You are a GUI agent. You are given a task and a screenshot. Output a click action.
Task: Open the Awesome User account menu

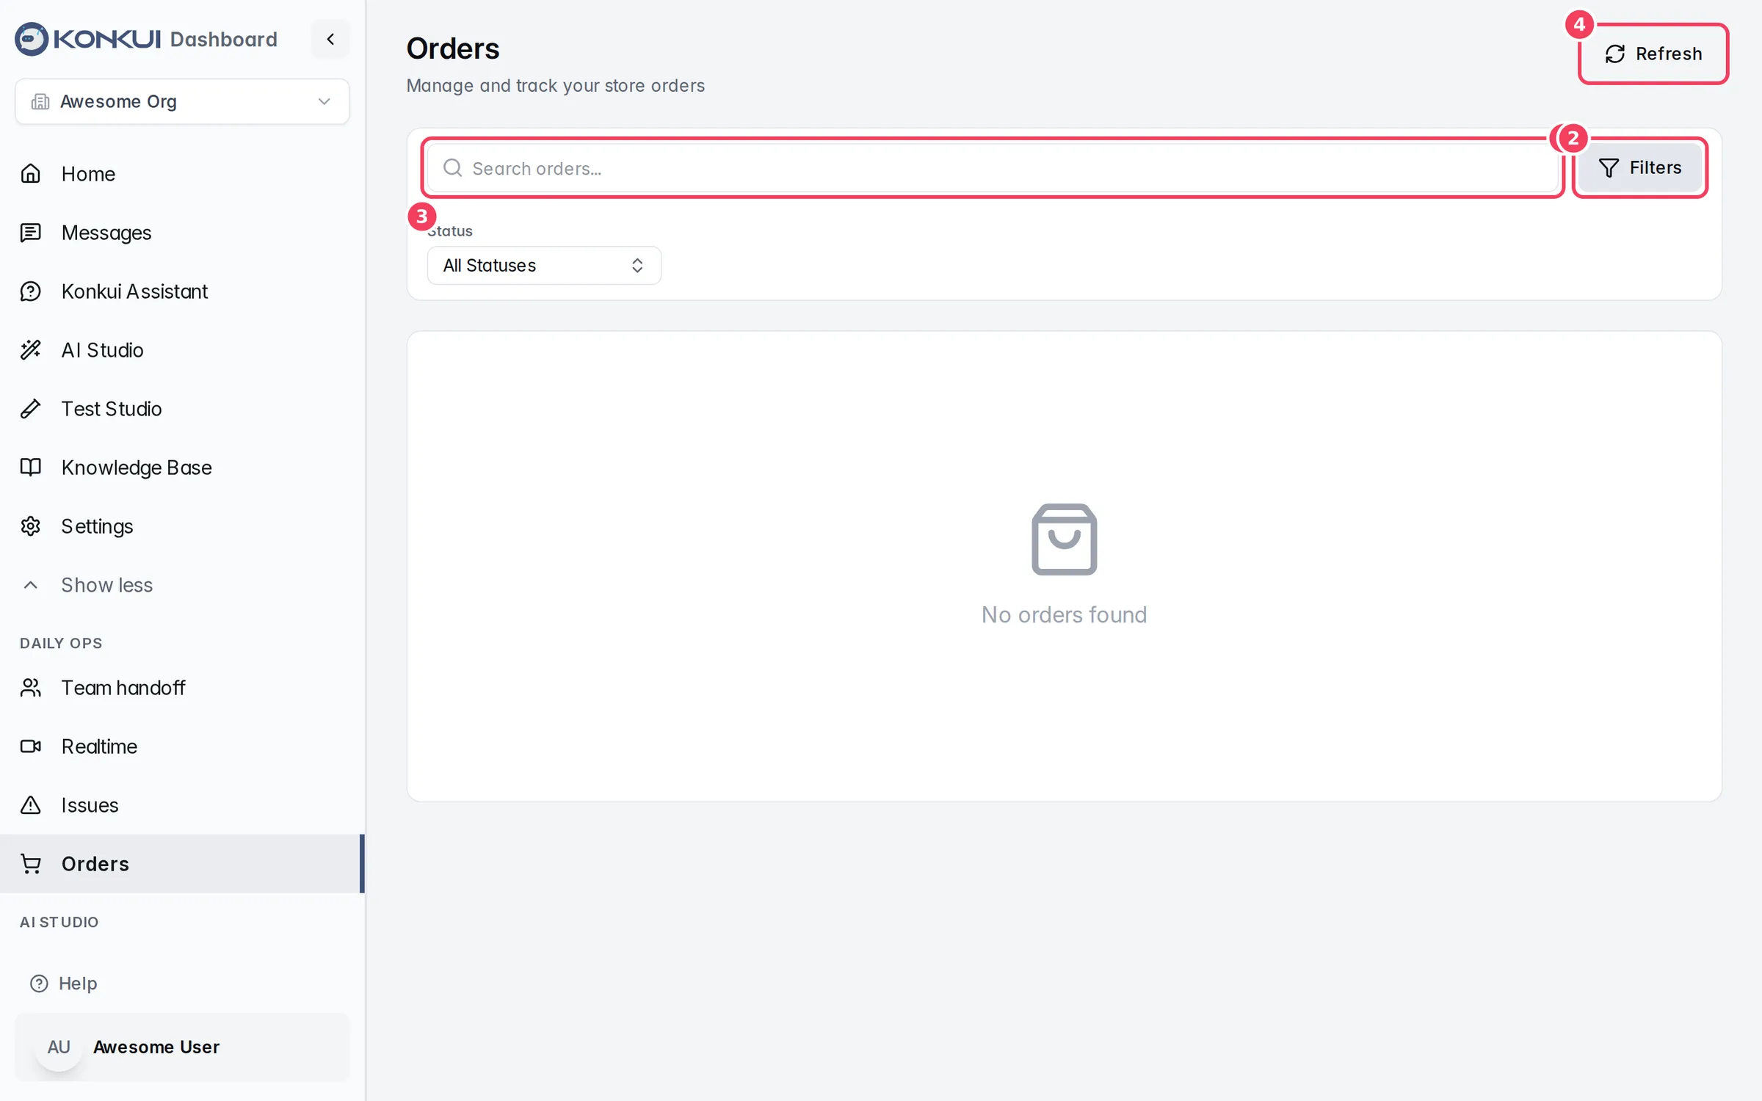(182, 1047)
